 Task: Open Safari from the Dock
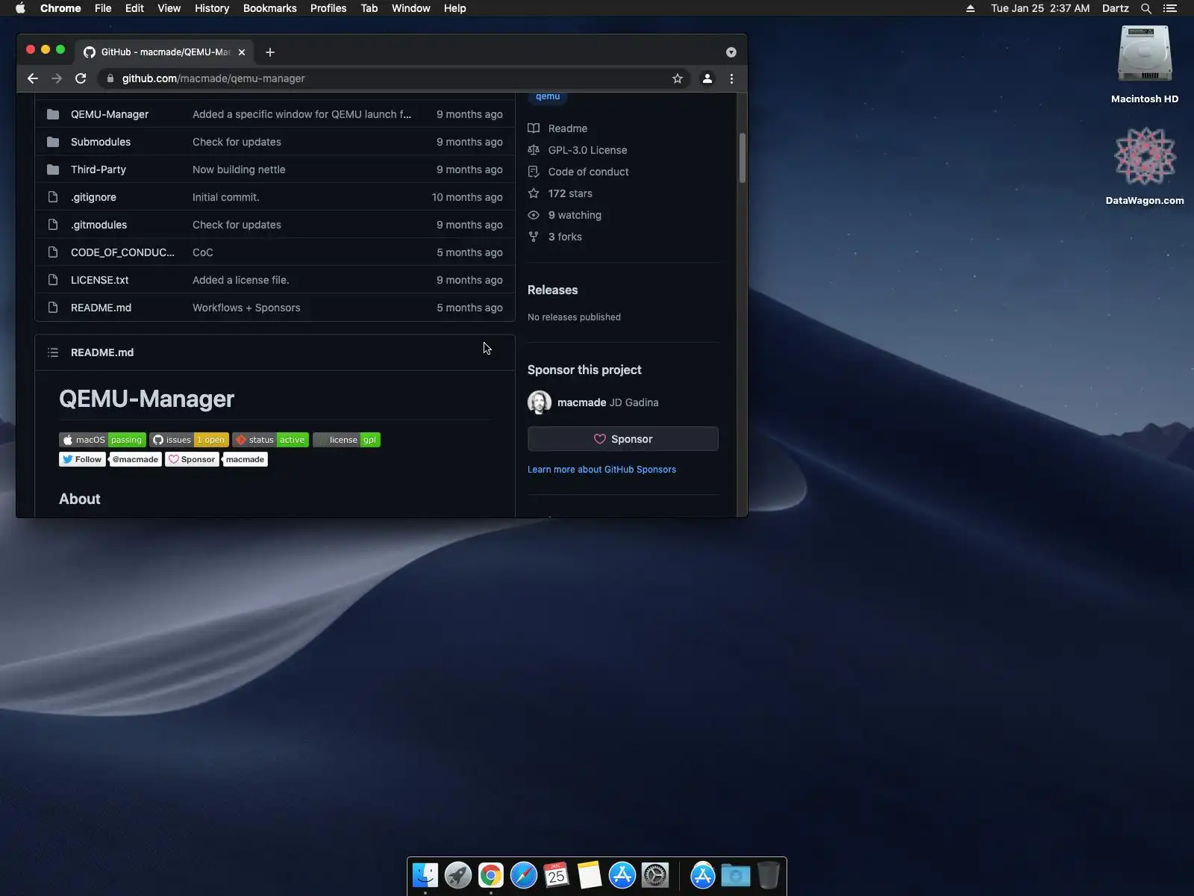pyautogui.click(x=524, y=875)
